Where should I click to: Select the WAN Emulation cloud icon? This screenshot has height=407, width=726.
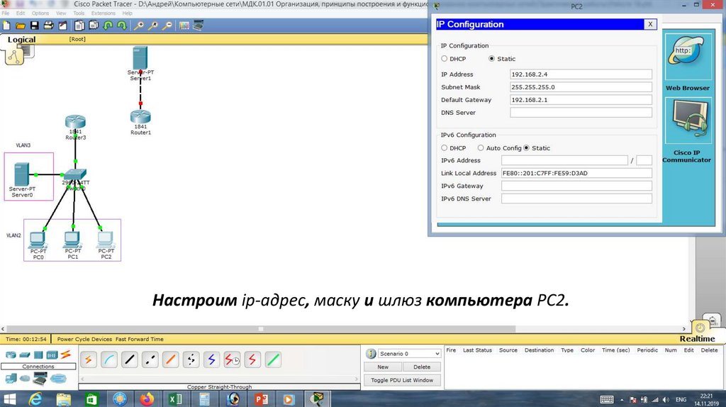[x=25, y=379]
